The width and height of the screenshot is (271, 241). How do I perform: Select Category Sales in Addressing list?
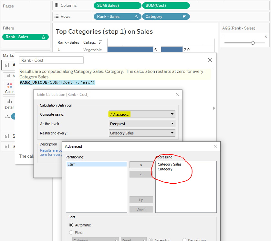[x=170, y=164]
